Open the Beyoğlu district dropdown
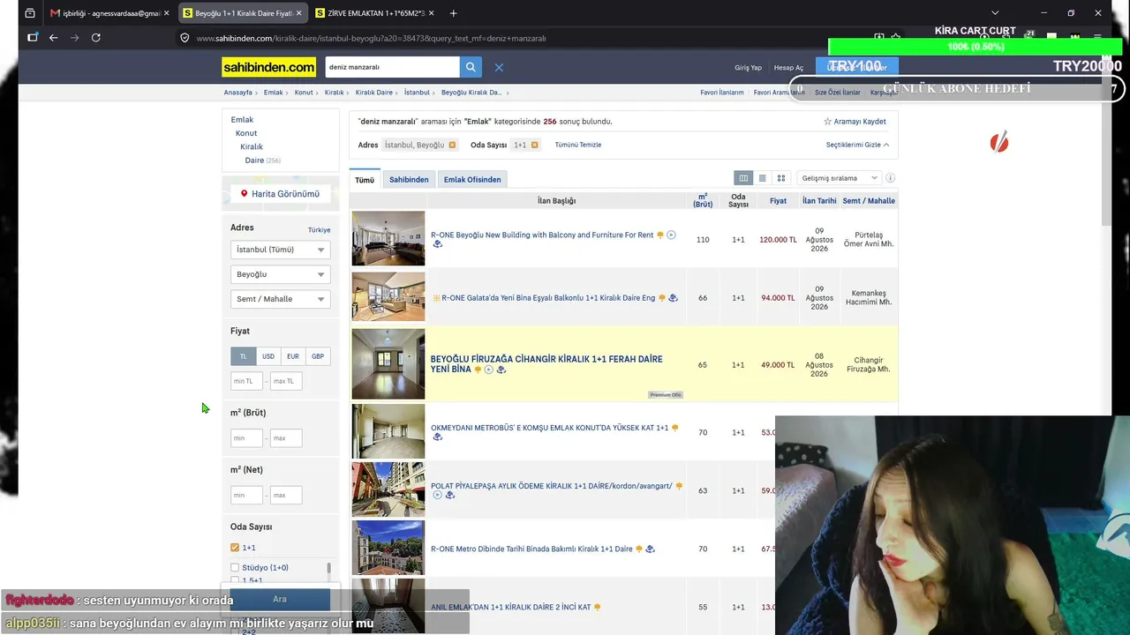The width and height of the screenshot is (1130, 635). 280,274
